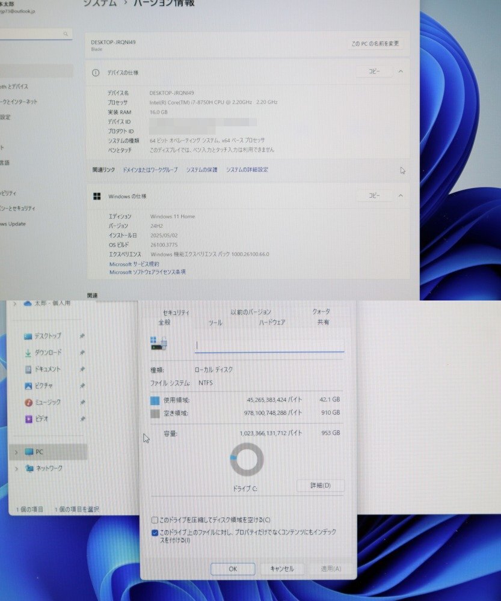
Task: Open the システムの詳細設定 link
Action: pos(247,169)
